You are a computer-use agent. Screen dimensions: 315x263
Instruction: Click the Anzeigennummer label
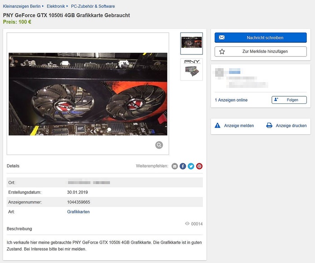click(x=25, y=202)
